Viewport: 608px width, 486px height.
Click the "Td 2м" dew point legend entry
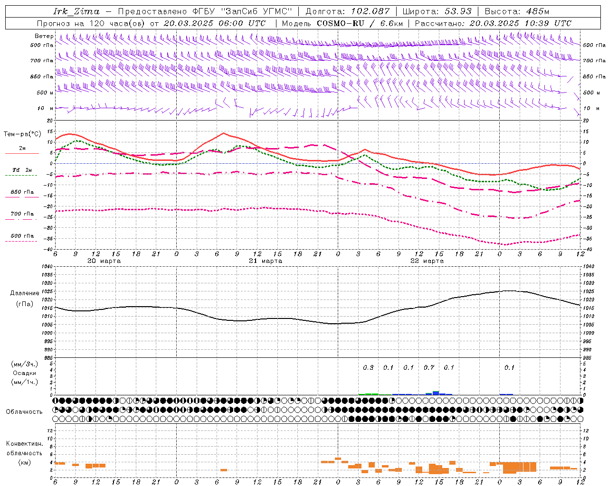(22, 170)
